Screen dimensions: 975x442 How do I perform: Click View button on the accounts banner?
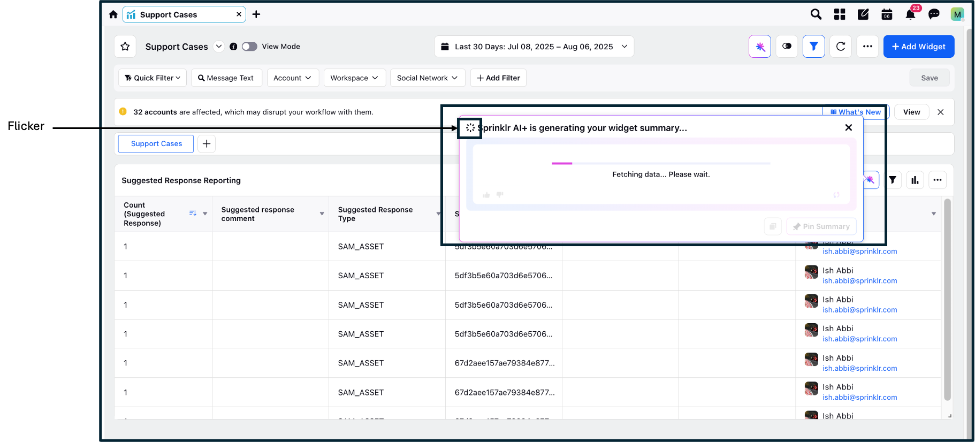point(912,112)
